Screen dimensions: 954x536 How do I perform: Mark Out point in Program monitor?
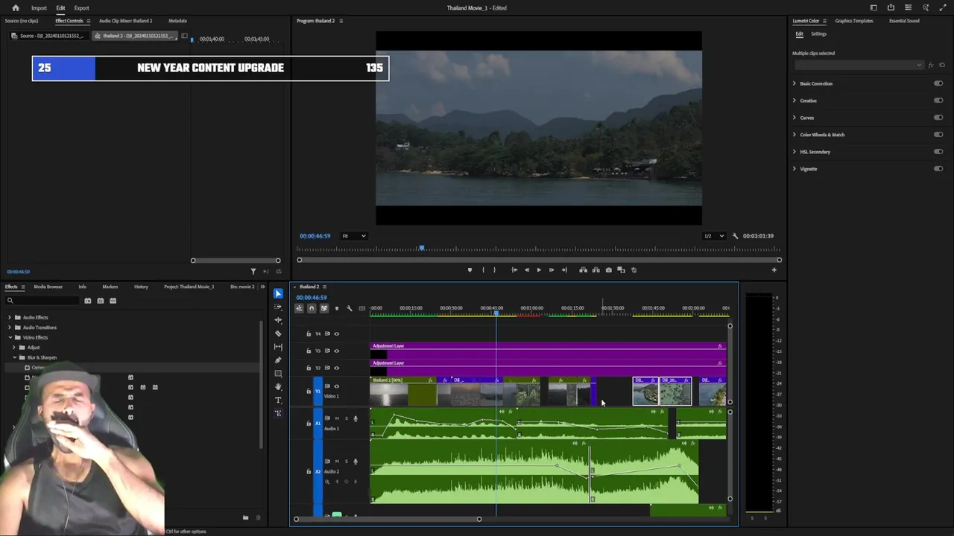point(494,270)
